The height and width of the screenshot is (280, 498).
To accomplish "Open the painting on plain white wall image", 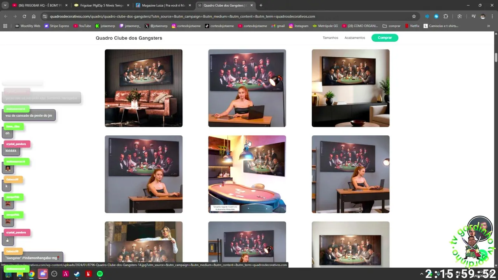I will pos(351,244).
